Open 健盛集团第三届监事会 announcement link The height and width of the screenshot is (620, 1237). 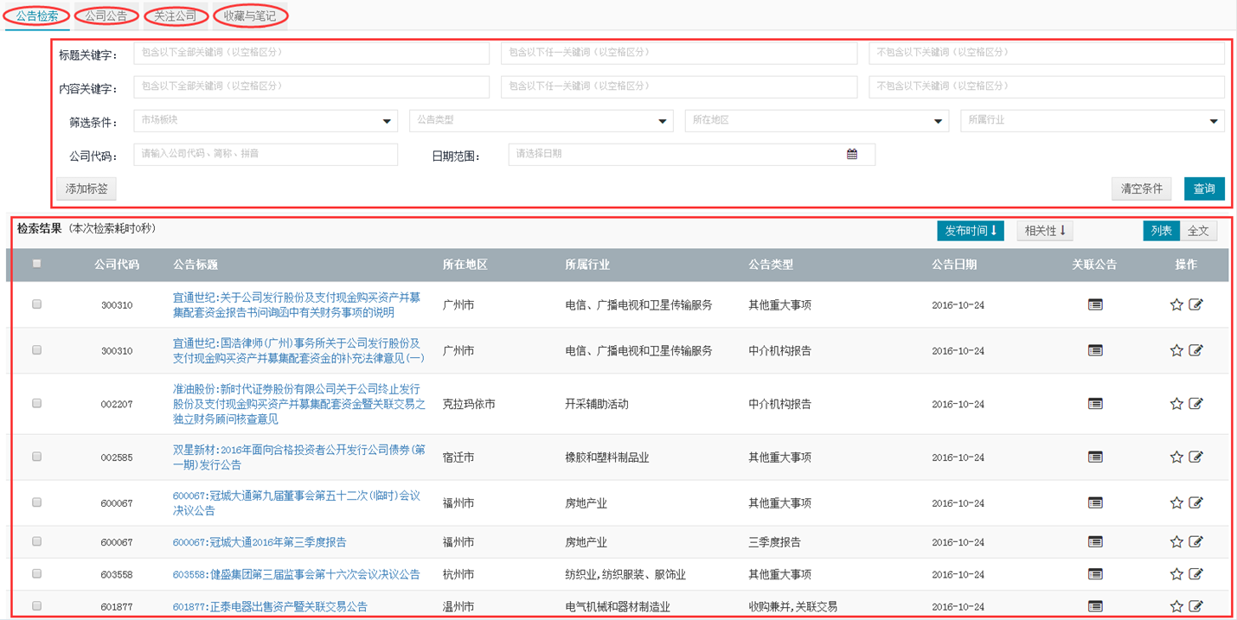297,574
